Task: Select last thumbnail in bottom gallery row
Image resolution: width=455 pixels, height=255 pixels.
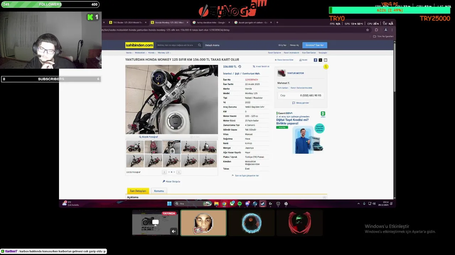Action: pyautogui.click(x=208, y=161)
